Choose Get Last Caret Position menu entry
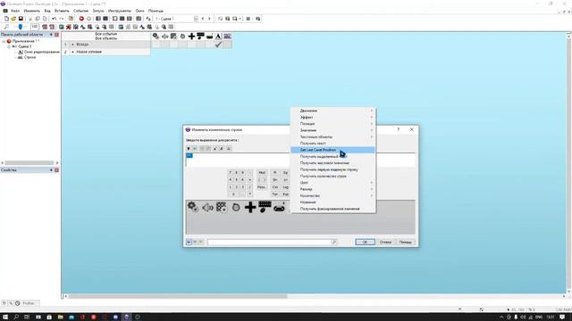 click(x=333, y=150)
